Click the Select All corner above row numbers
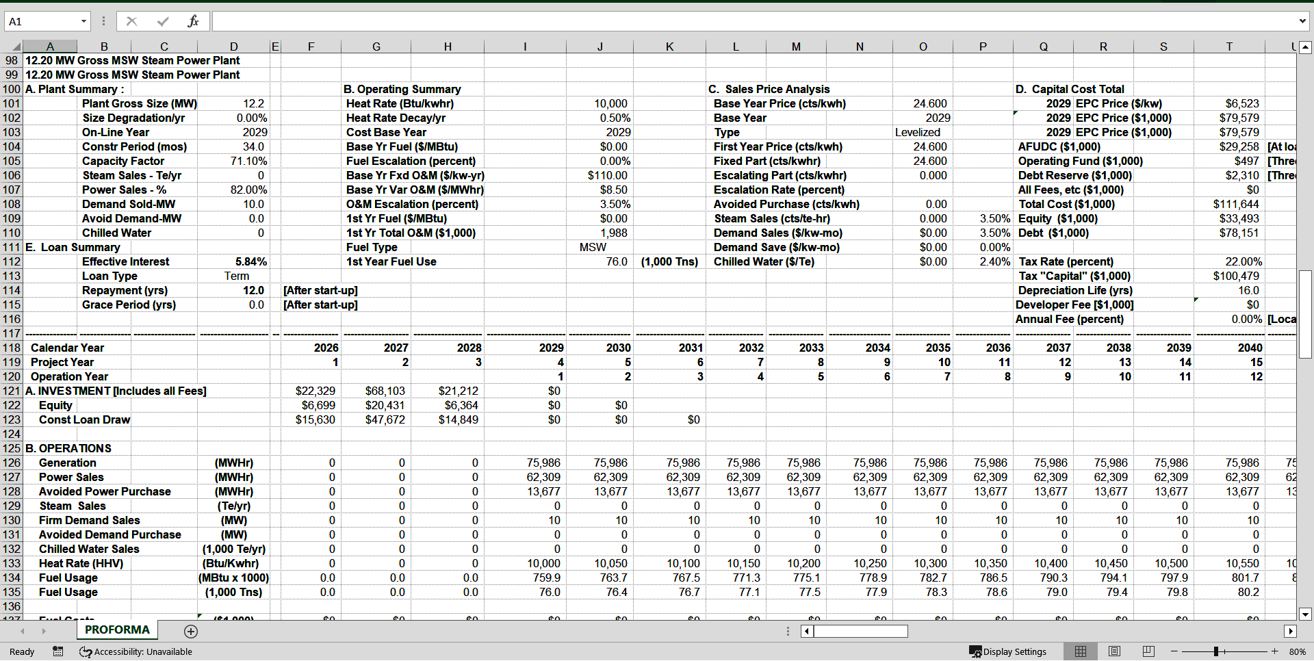1314x661 pixels. (16, 46)
